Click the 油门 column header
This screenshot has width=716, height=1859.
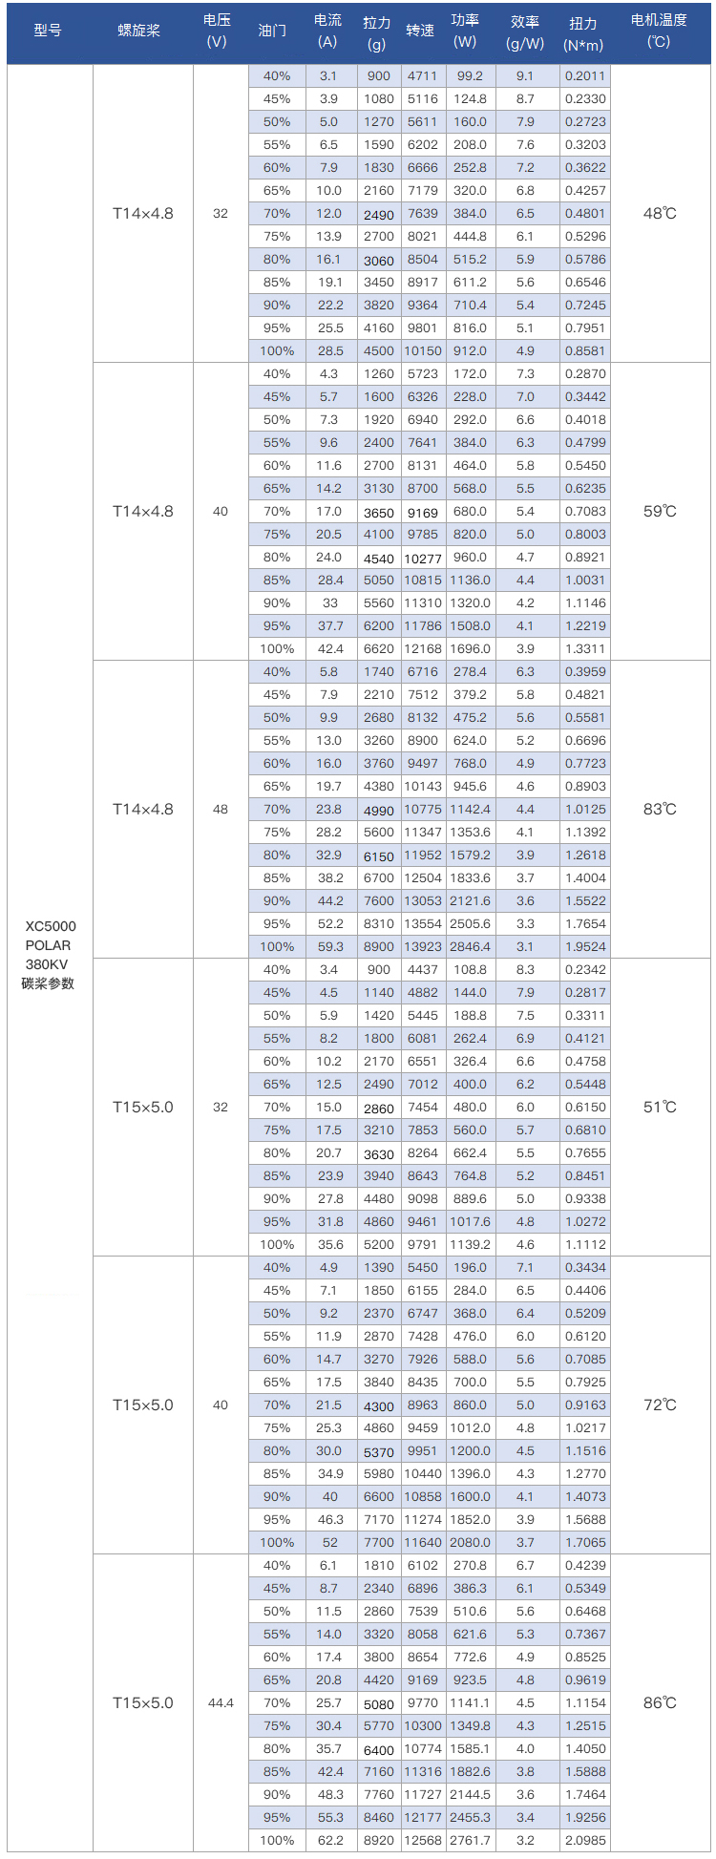click(272, 31)
